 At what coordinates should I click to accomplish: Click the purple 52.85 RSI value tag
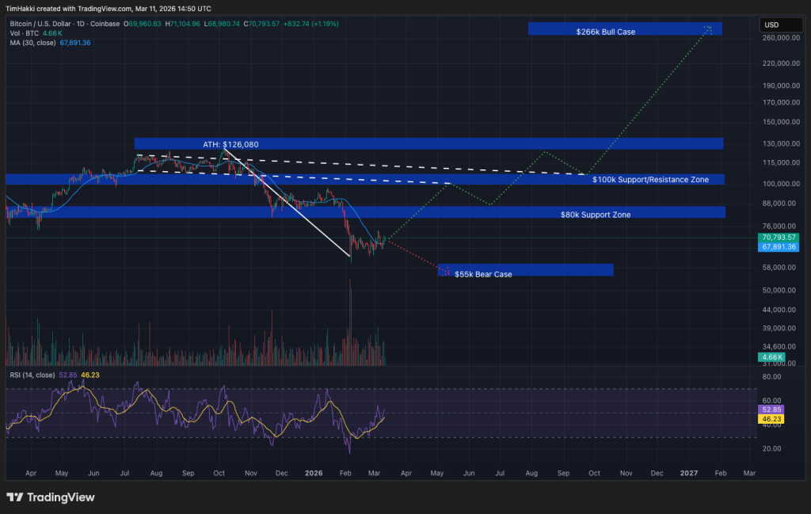pos(771,410)
